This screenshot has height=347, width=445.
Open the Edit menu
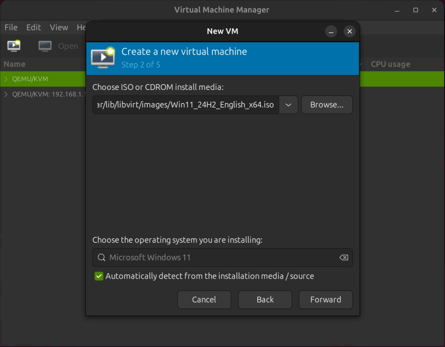pos(33,27)
